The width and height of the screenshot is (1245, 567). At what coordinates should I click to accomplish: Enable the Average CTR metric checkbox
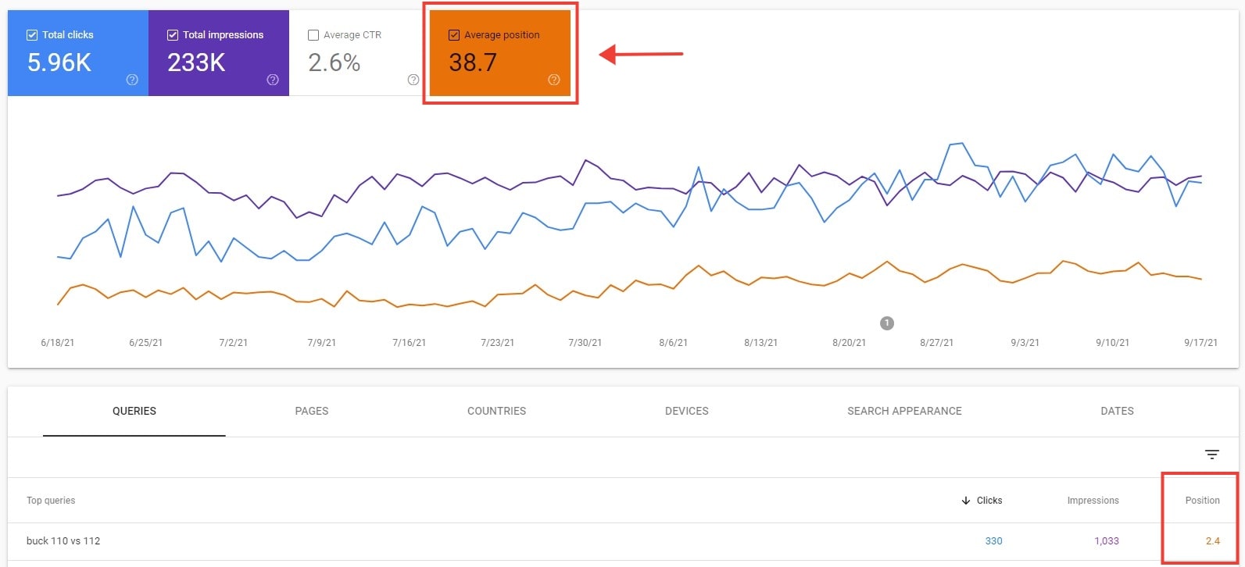click(x=314, y=34)
